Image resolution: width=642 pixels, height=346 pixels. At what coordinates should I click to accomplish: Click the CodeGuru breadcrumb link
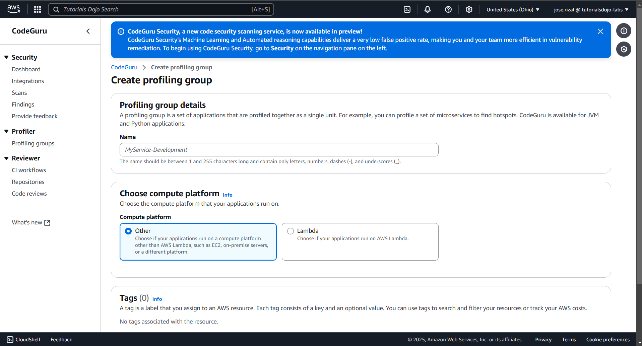(x=124, y=67)
